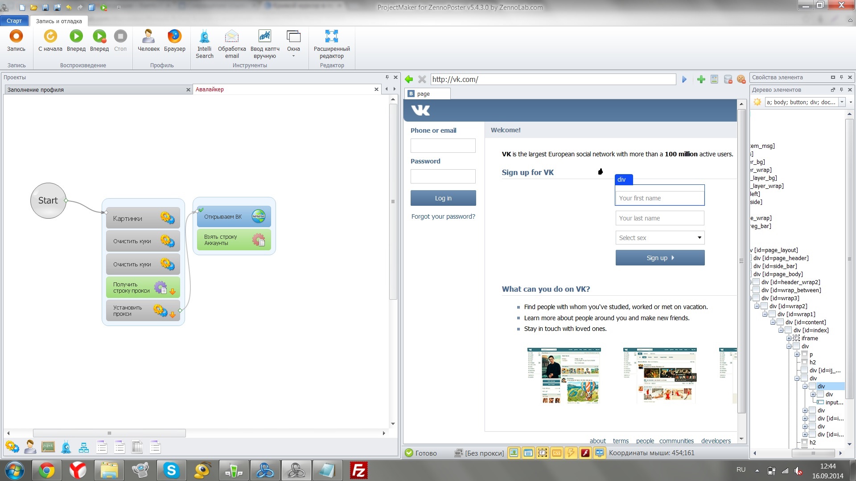Click the Phone or email field
Image resolution: width=856 pixels, height=481 pixels.
(443, 146)
